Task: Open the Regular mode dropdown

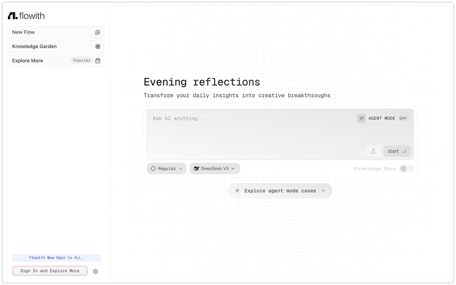Action: 167,169
